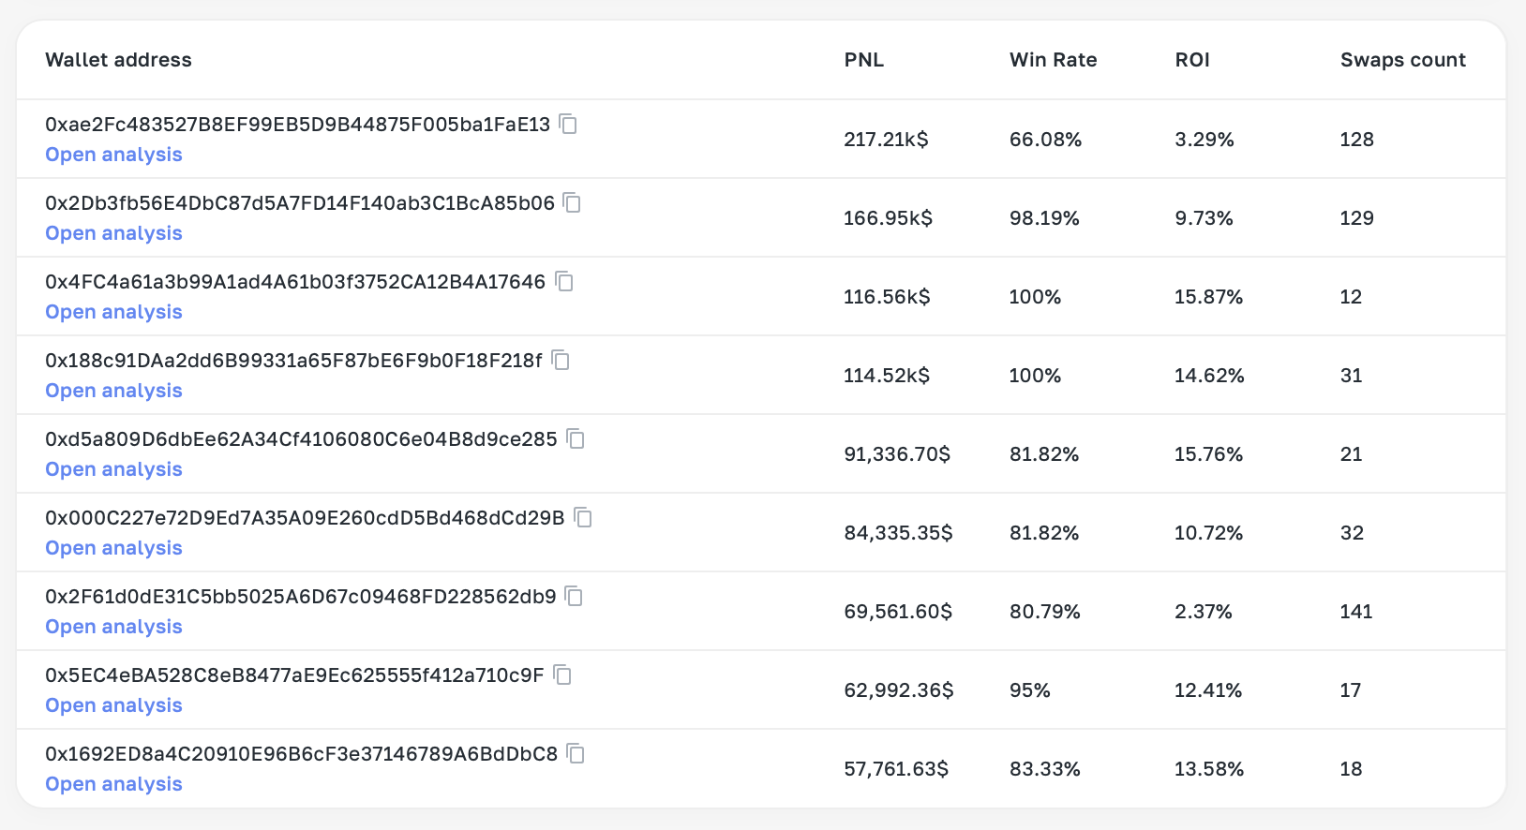Screen dimensions: 1526x830
Task: Click the Wallet address column header
Action: (118, 59)
